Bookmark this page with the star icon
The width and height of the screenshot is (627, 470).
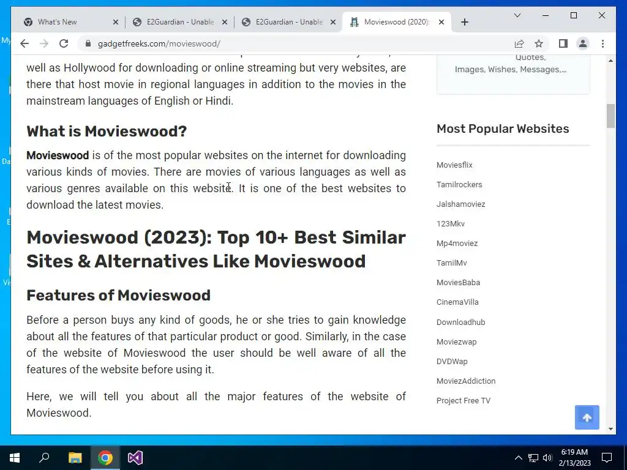[x=539, y=43]
